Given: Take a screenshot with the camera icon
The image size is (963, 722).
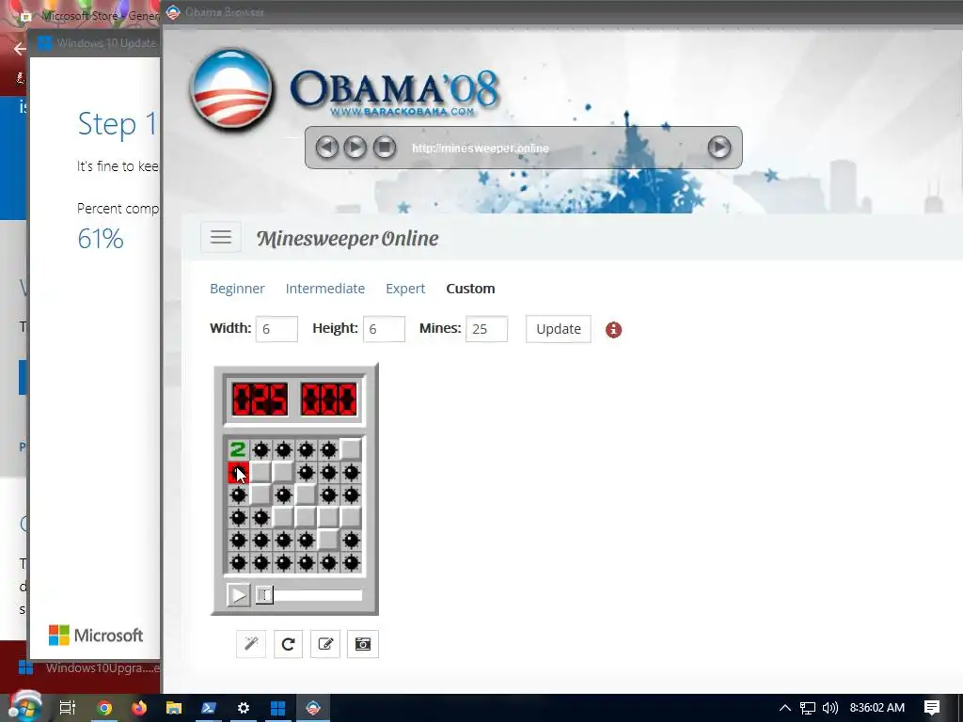Looking at the screenshot, I should pyautogui.click(x=363, y=644).
